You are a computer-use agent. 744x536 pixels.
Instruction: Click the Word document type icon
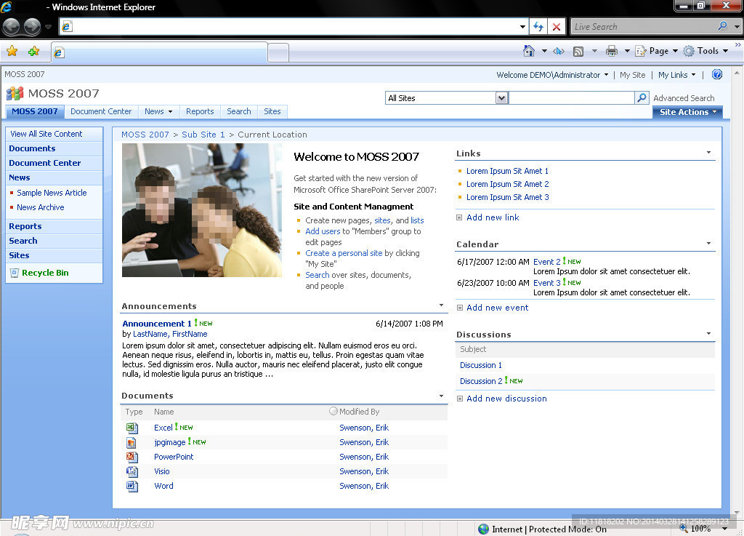pyautogui.click(x=132, y=486)
